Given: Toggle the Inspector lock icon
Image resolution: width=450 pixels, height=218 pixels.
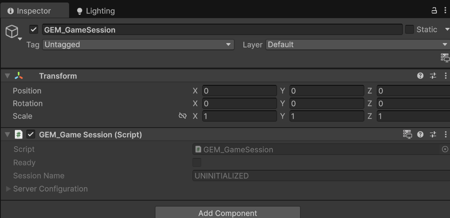Looking at the screenshot, I should pyautogui.click(x=434, y=11).
